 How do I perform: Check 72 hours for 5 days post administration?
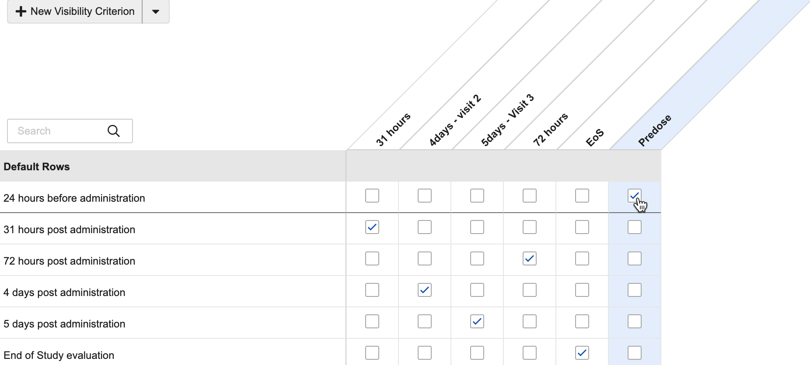530,321
